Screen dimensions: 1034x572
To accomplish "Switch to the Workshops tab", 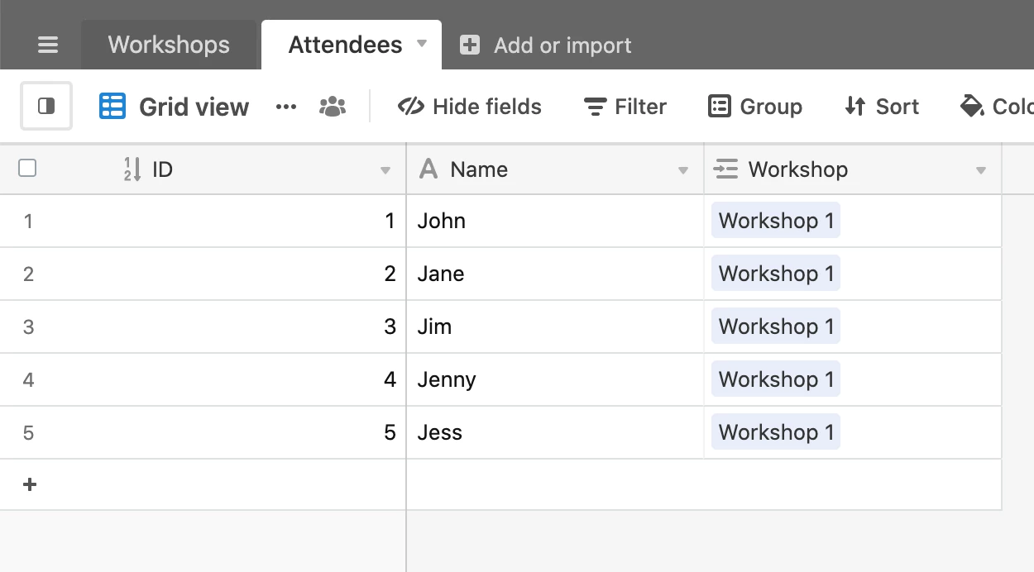I will 169,45.
